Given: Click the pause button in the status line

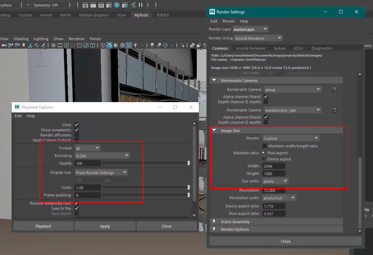Looking at the screenshot, I should [141, 5].
